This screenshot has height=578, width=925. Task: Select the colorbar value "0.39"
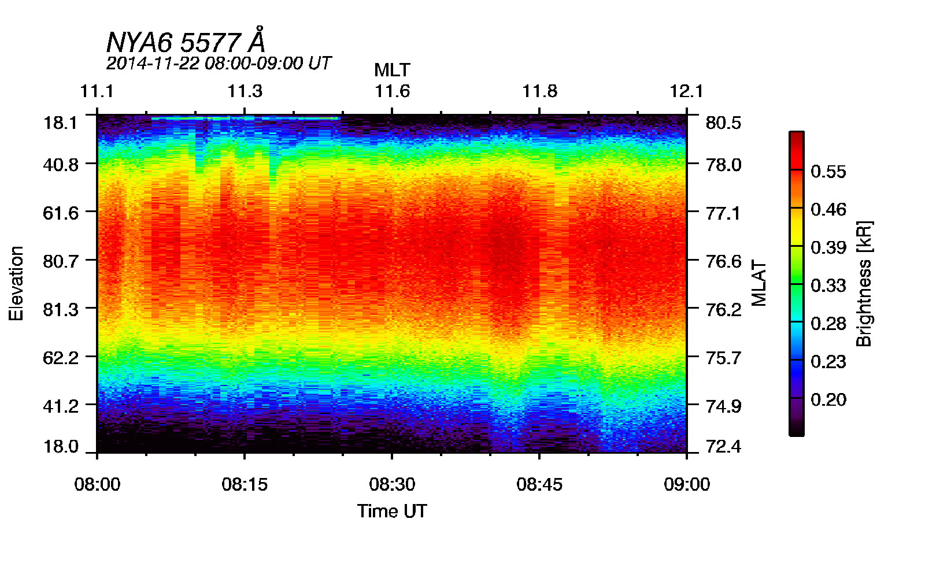(828, 248)
